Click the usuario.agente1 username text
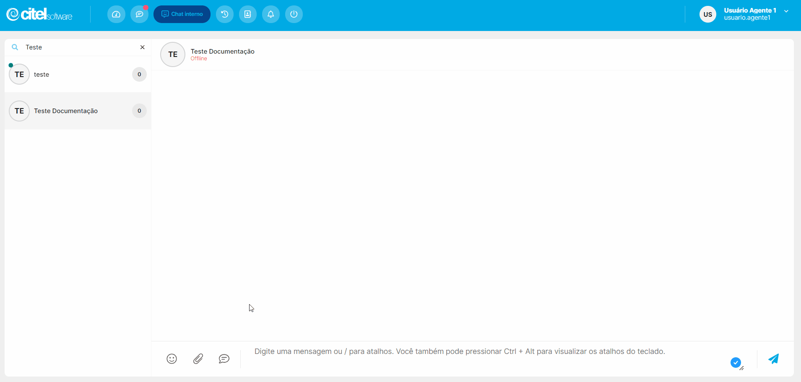This screenshot has height=382, width=801. [747, 18]
